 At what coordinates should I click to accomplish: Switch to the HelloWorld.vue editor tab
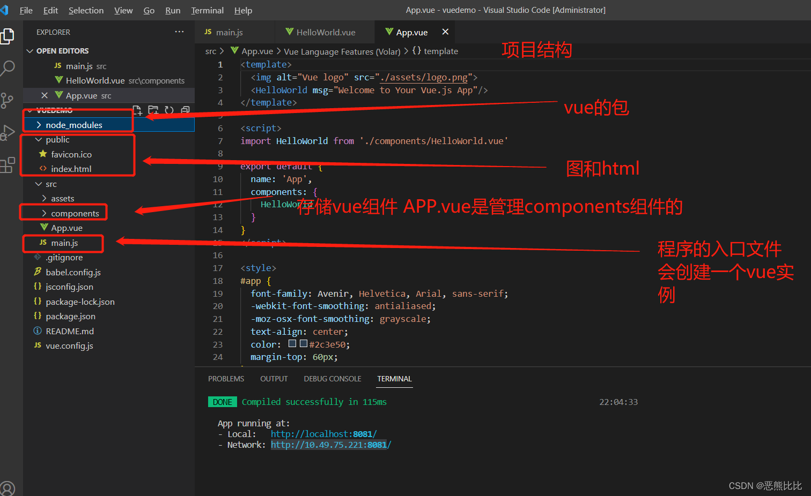pyautogui.click(x=325, y=32)
